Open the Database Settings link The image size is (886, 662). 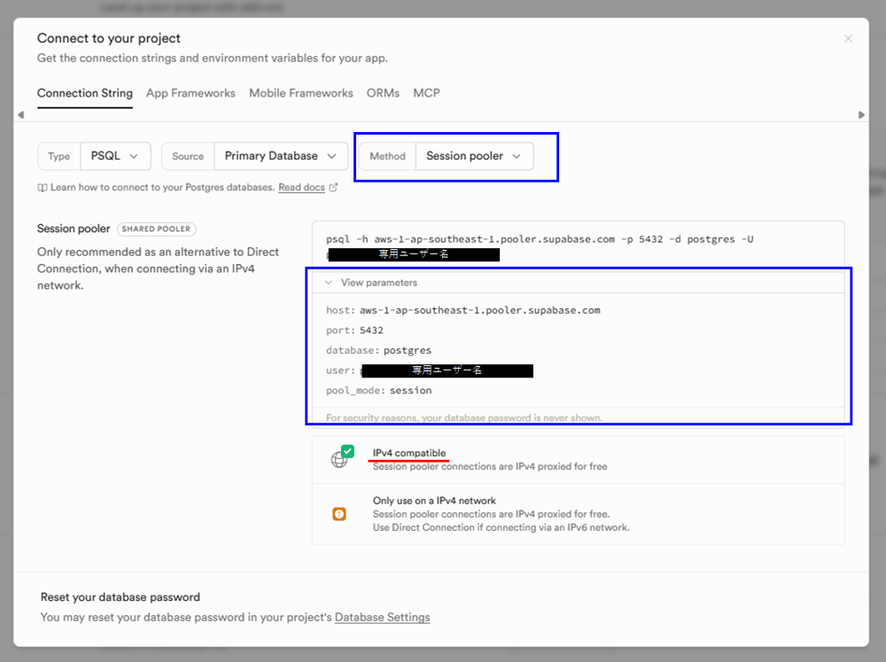pyautogui.click(x=382, y=618)
